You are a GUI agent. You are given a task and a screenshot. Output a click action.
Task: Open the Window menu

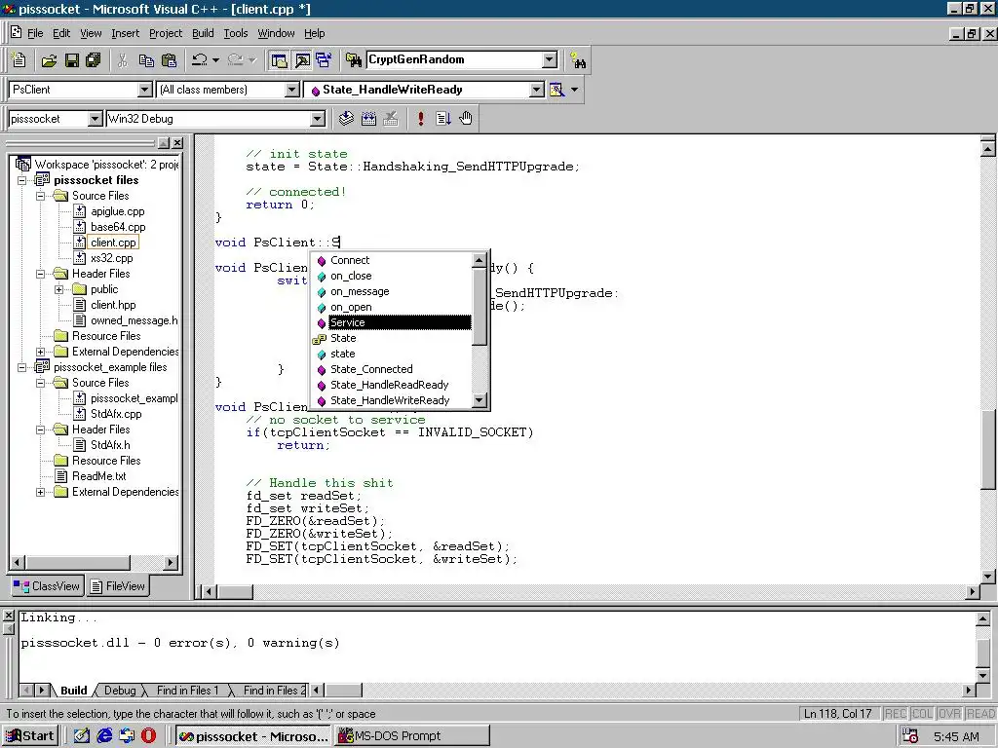[x=276, y=33]
